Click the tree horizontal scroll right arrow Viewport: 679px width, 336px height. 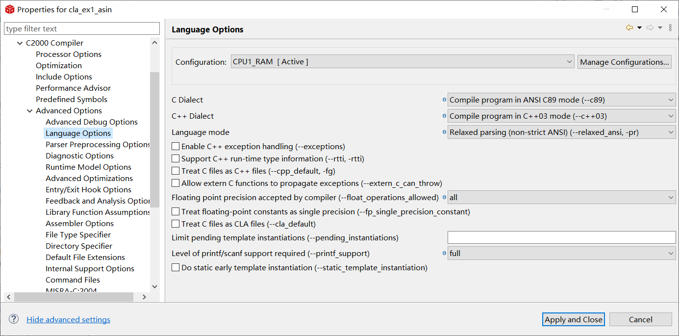[x=144, y=297]
